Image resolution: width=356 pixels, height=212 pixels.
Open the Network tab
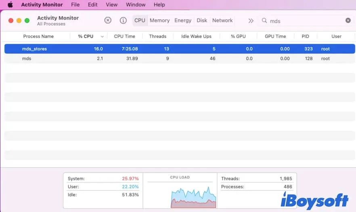tap(222, 21)
